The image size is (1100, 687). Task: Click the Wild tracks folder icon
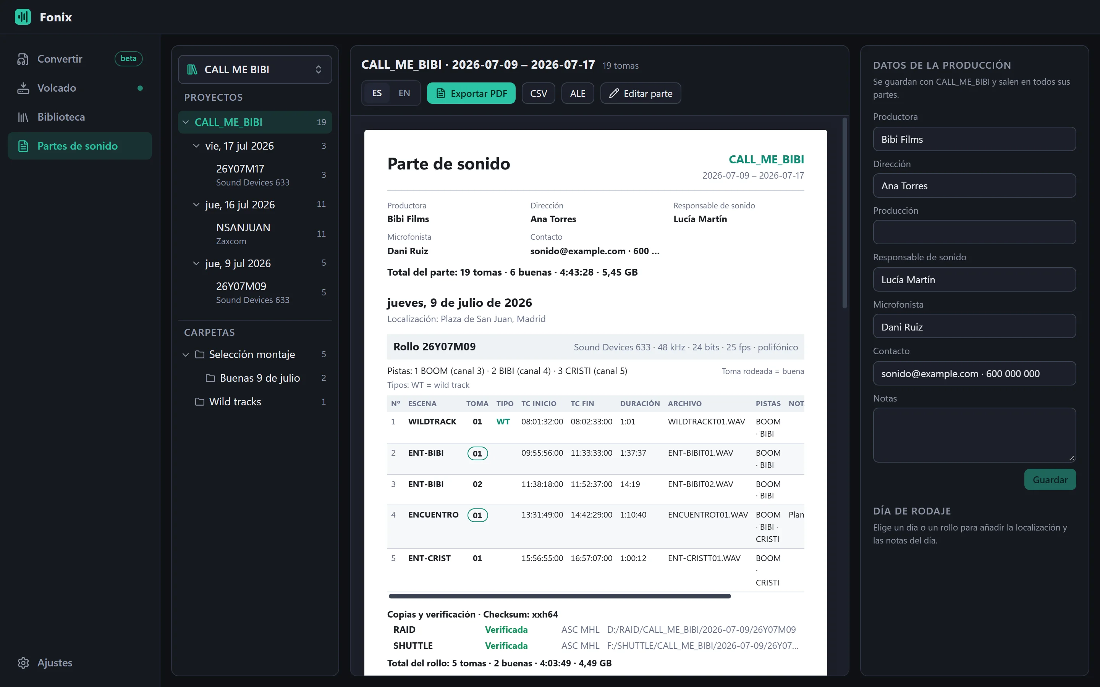(x=199, y=402)
